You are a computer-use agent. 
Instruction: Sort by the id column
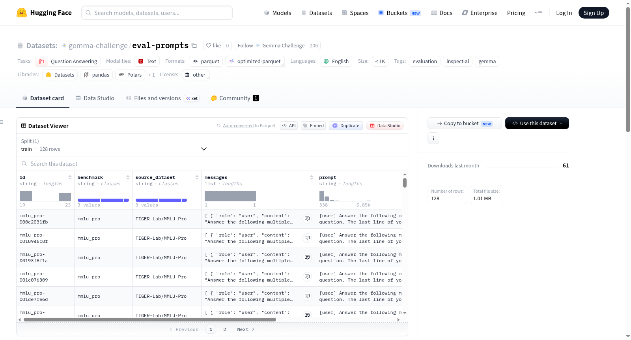pyautogui.click(x=70, y=177)
